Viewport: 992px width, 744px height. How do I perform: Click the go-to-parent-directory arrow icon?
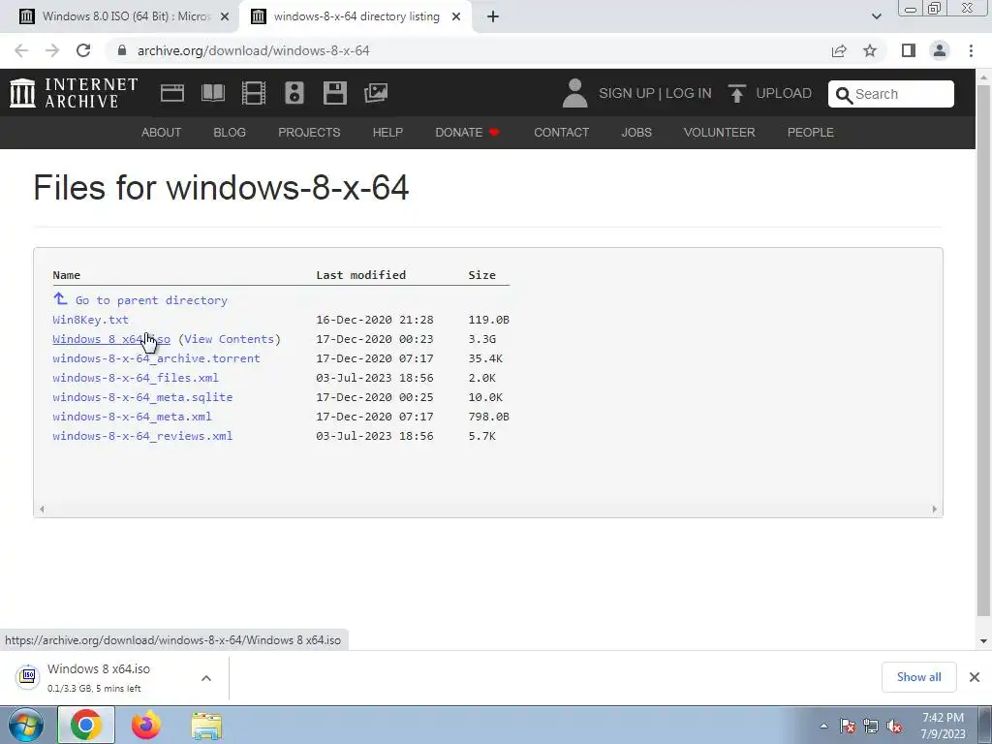(60, 298)
